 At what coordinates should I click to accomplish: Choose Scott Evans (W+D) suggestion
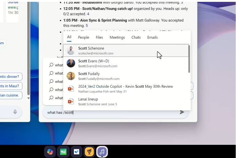(126, 63)
